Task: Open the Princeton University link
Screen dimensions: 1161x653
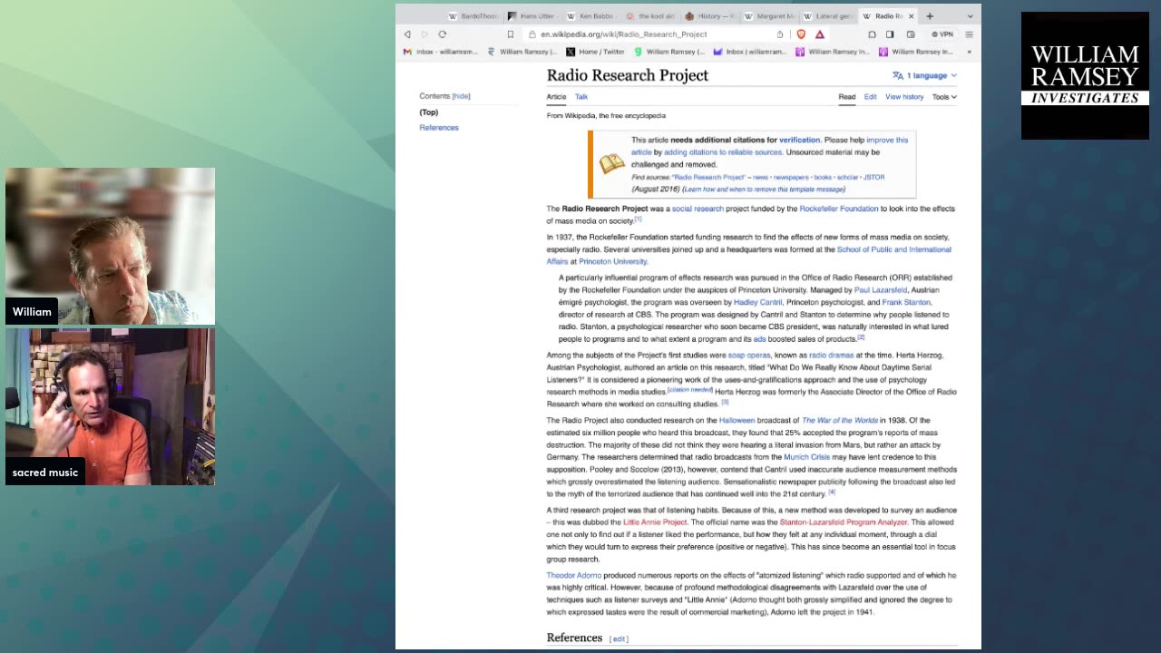Action: pos(612,261)
